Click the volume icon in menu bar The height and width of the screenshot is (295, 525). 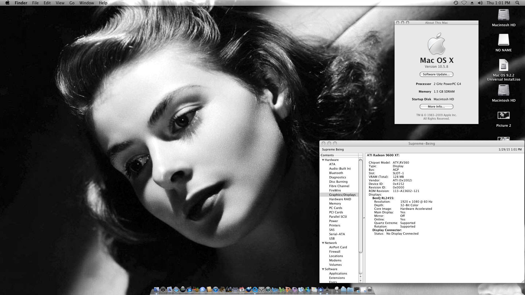(480, 3)
